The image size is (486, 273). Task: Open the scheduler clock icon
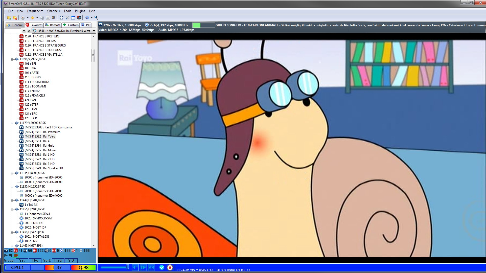(42, 18)
